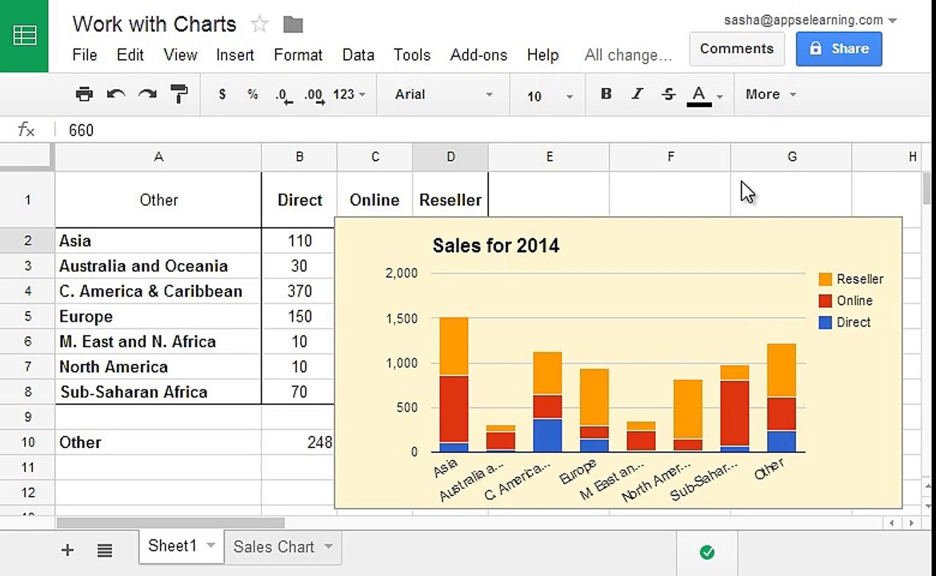Select column D header

450,157
